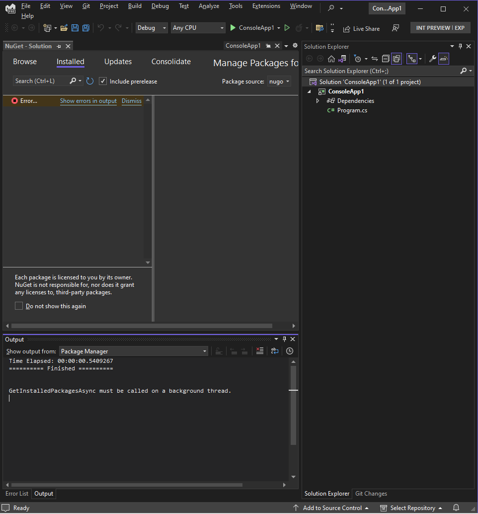Expand the Dependencies node of ConsoleApp1
Screen dimensions: 478x514
click(x=318, y=100)
